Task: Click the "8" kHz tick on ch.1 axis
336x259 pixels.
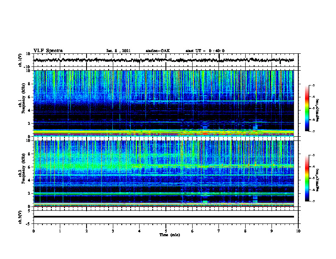Action: coord(29,84)
